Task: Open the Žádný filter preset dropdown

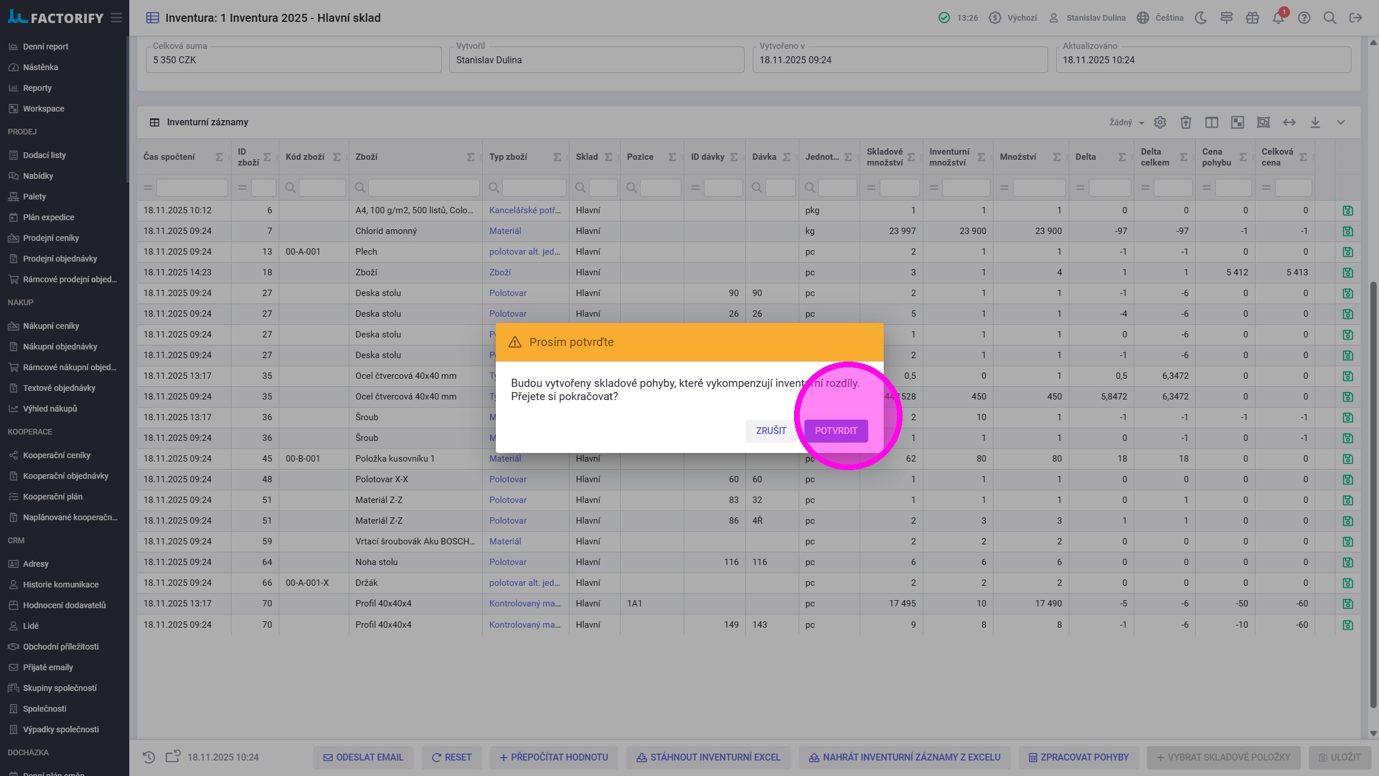Action: pos(1126,122)
